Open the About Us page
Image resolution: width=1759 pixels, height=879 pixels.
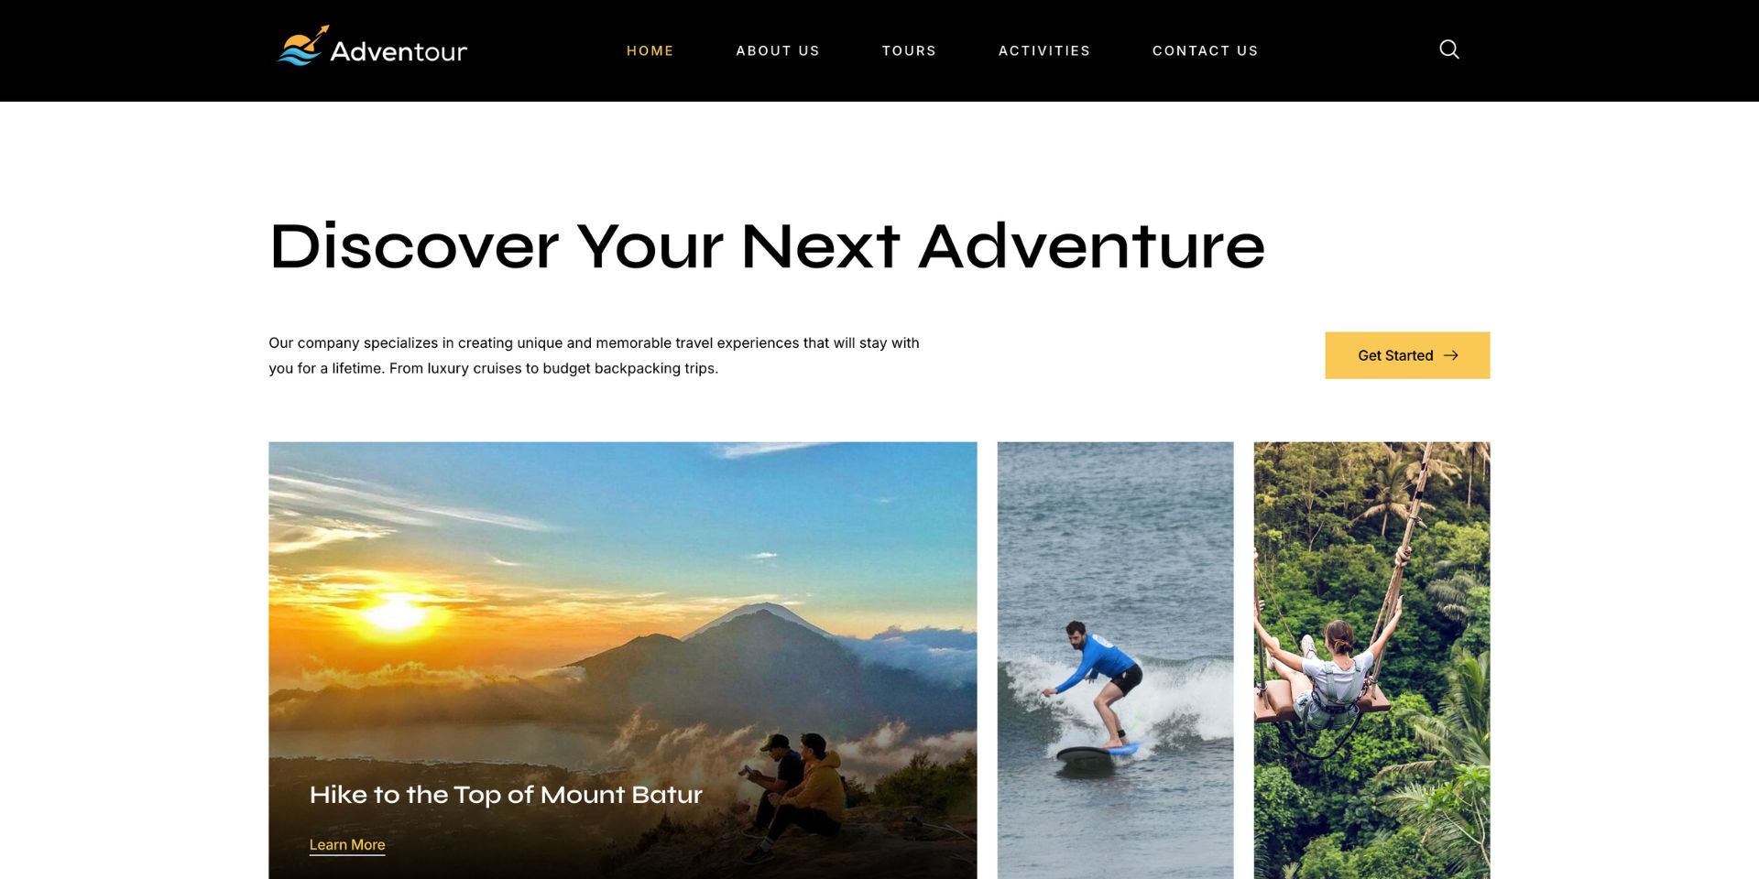click(778, 50)
